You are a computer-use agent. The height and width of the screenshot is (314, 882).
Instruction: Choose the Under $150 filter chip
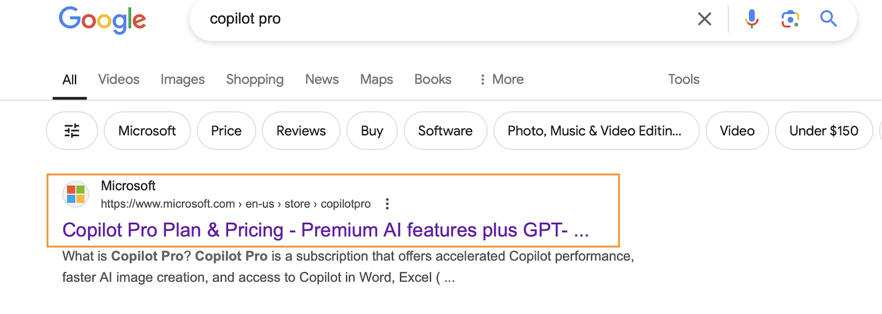point(824,131)
